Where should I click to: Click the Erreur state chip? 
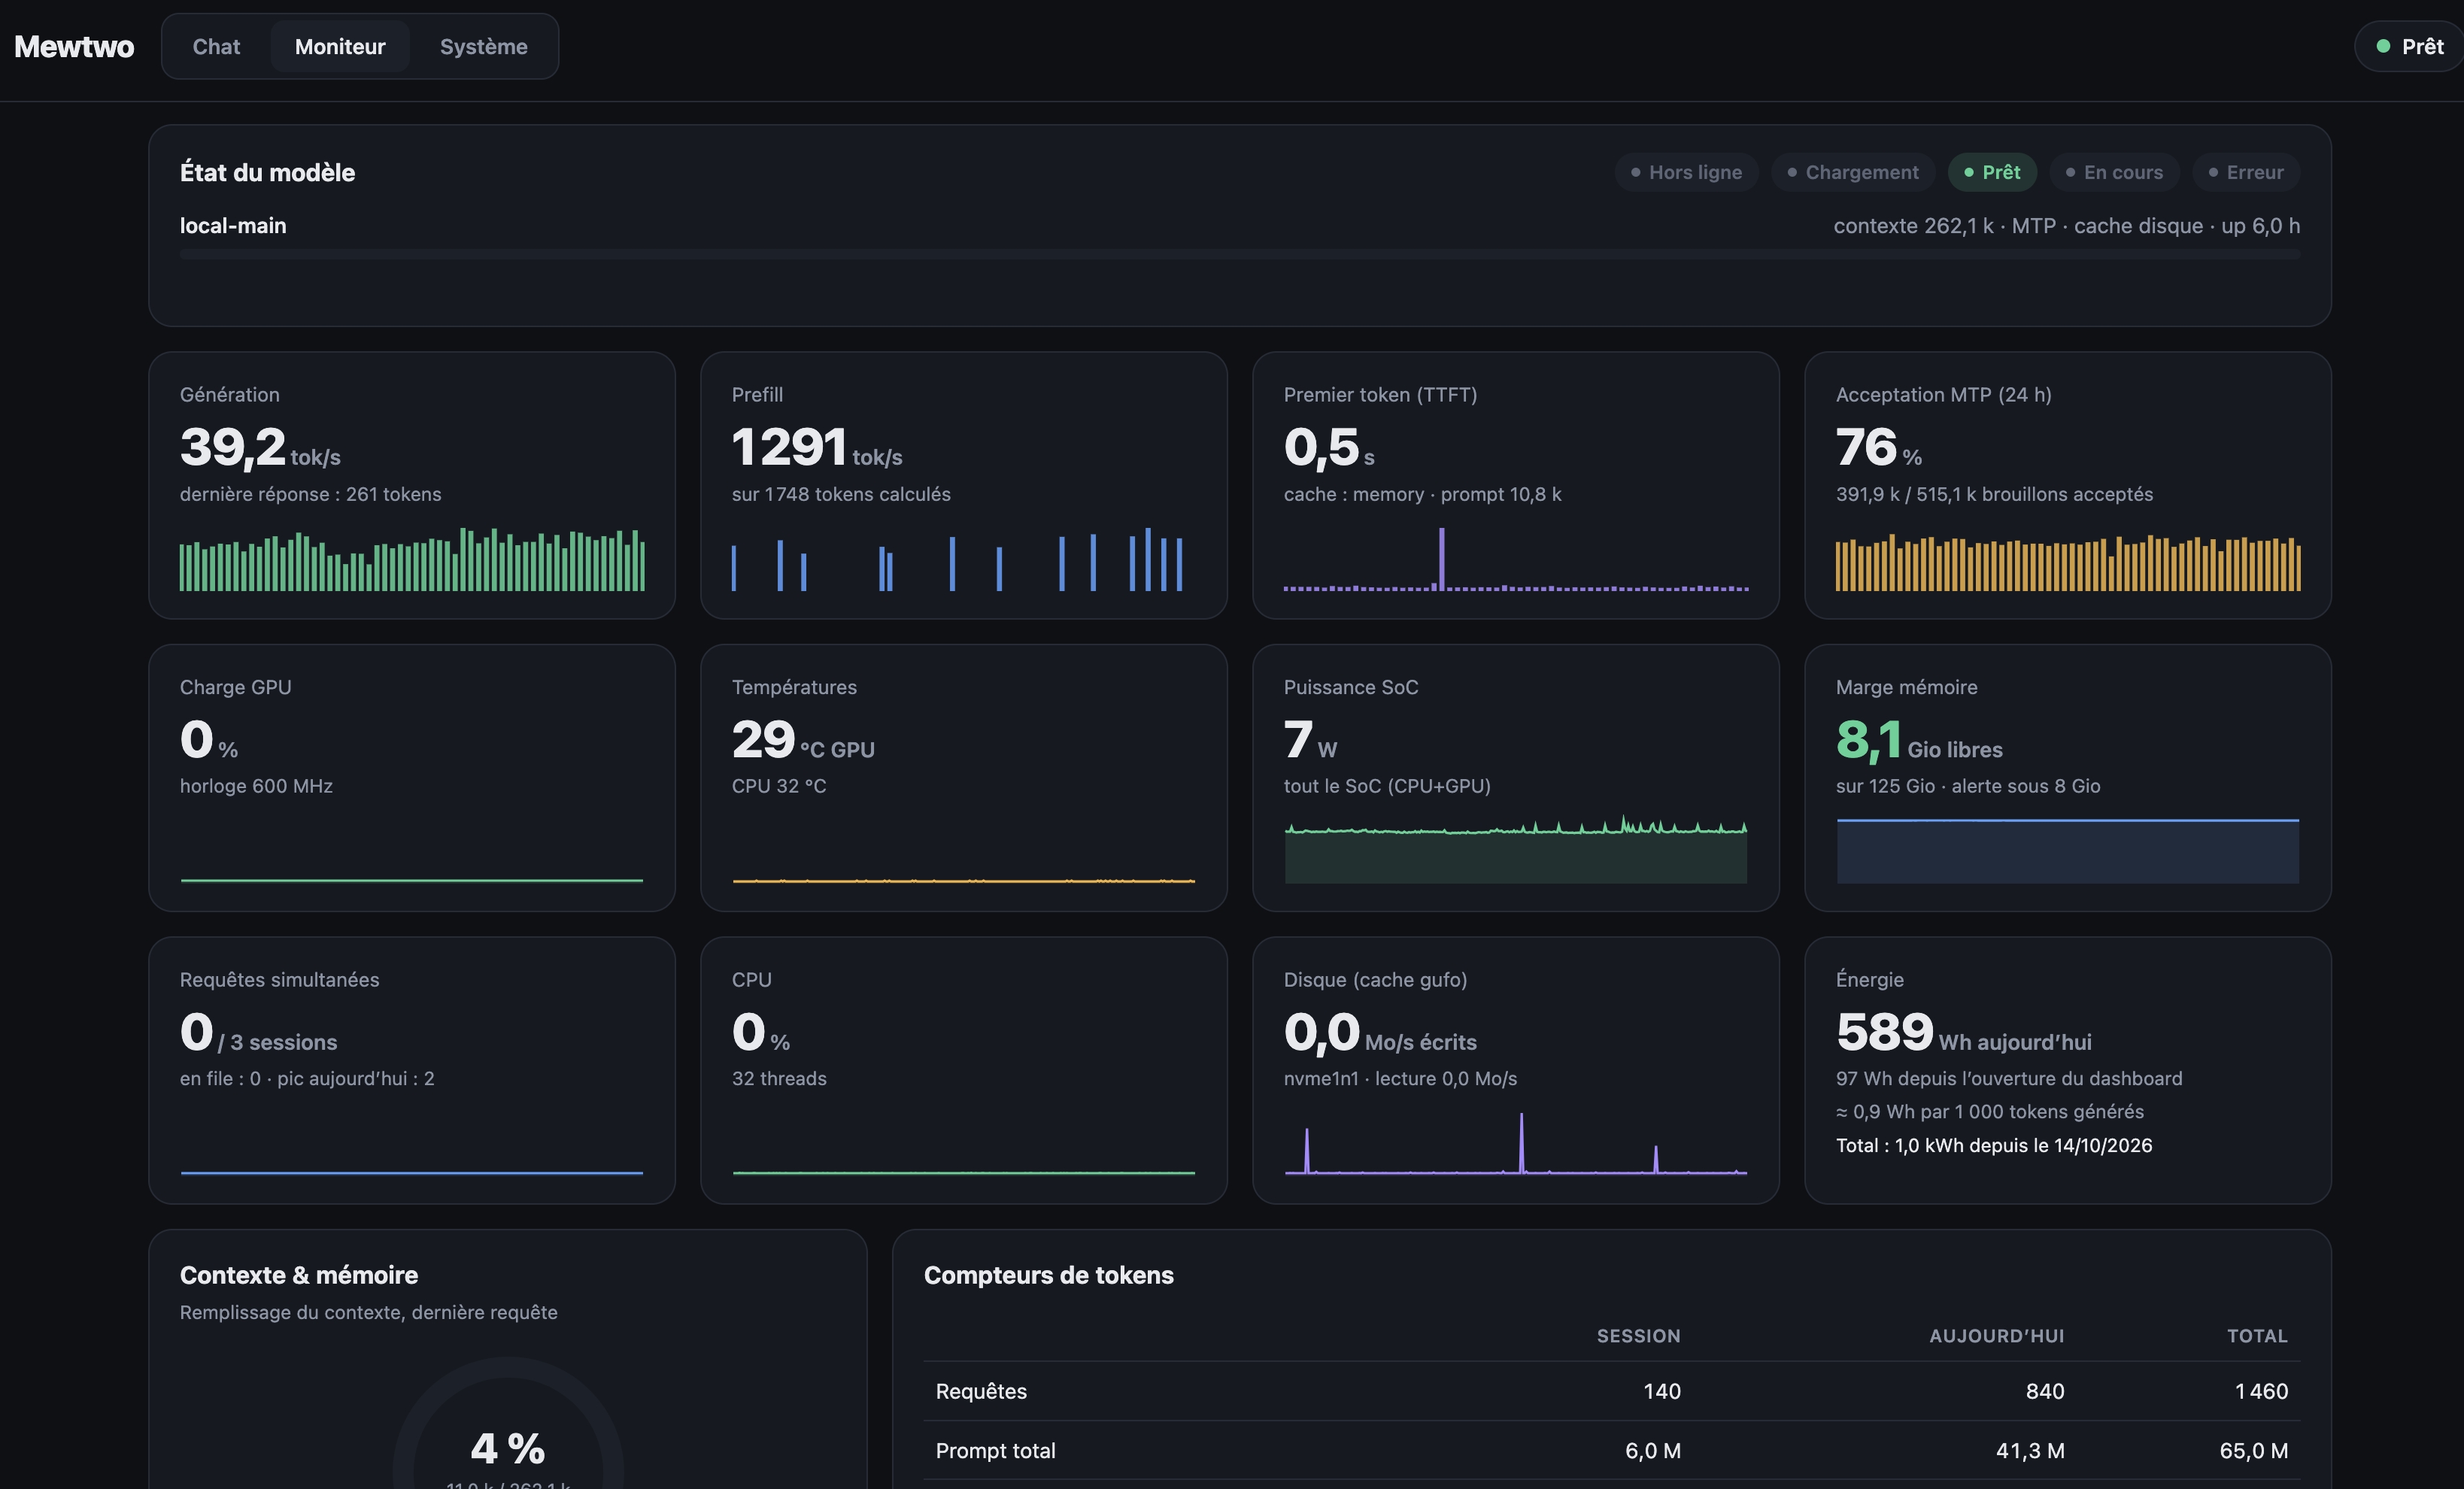click(x=2246, y=172)
